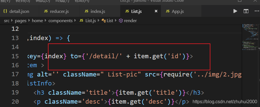260x107 pixels.
Task: Select pages in the breadcrumb
Action: click(21, 21)
